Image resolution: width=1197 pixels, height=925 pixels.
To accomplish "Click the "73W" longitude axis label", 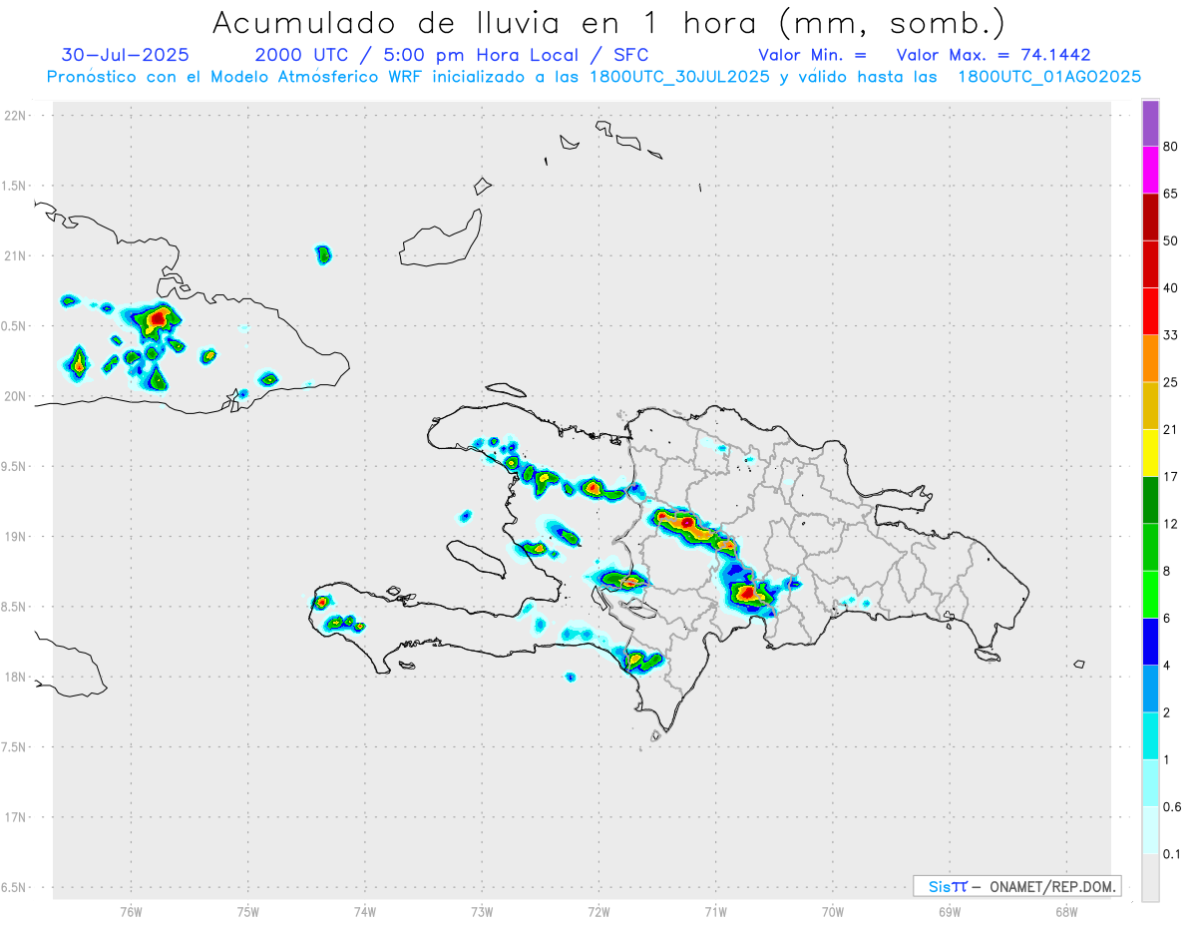I will 482,912.
